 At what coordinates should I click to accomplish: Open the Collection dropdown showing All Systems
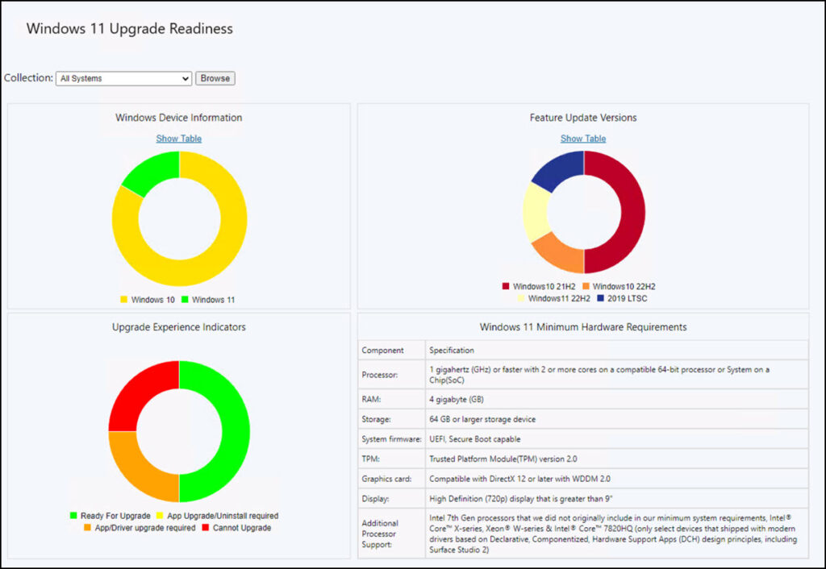click(123, 78)
